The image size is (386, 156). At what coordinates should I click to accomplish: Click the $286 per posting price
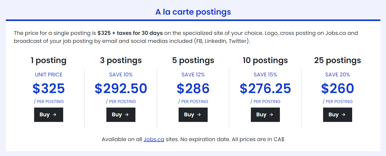(x=193, y=89)
